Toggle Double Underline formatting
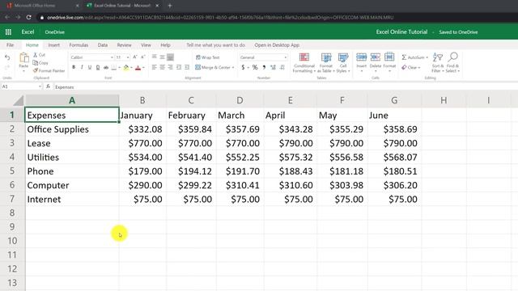The image size is (518, 291). point(98,67)
